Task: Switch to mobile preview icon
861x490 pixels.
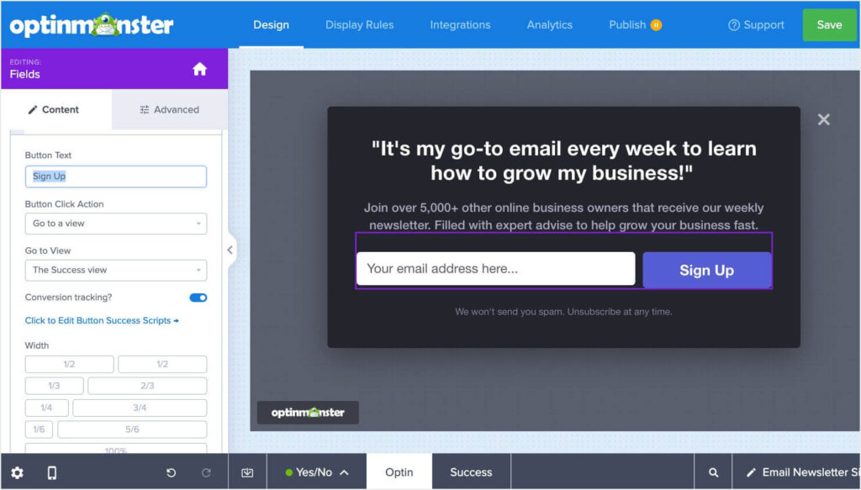Action: 52,472
